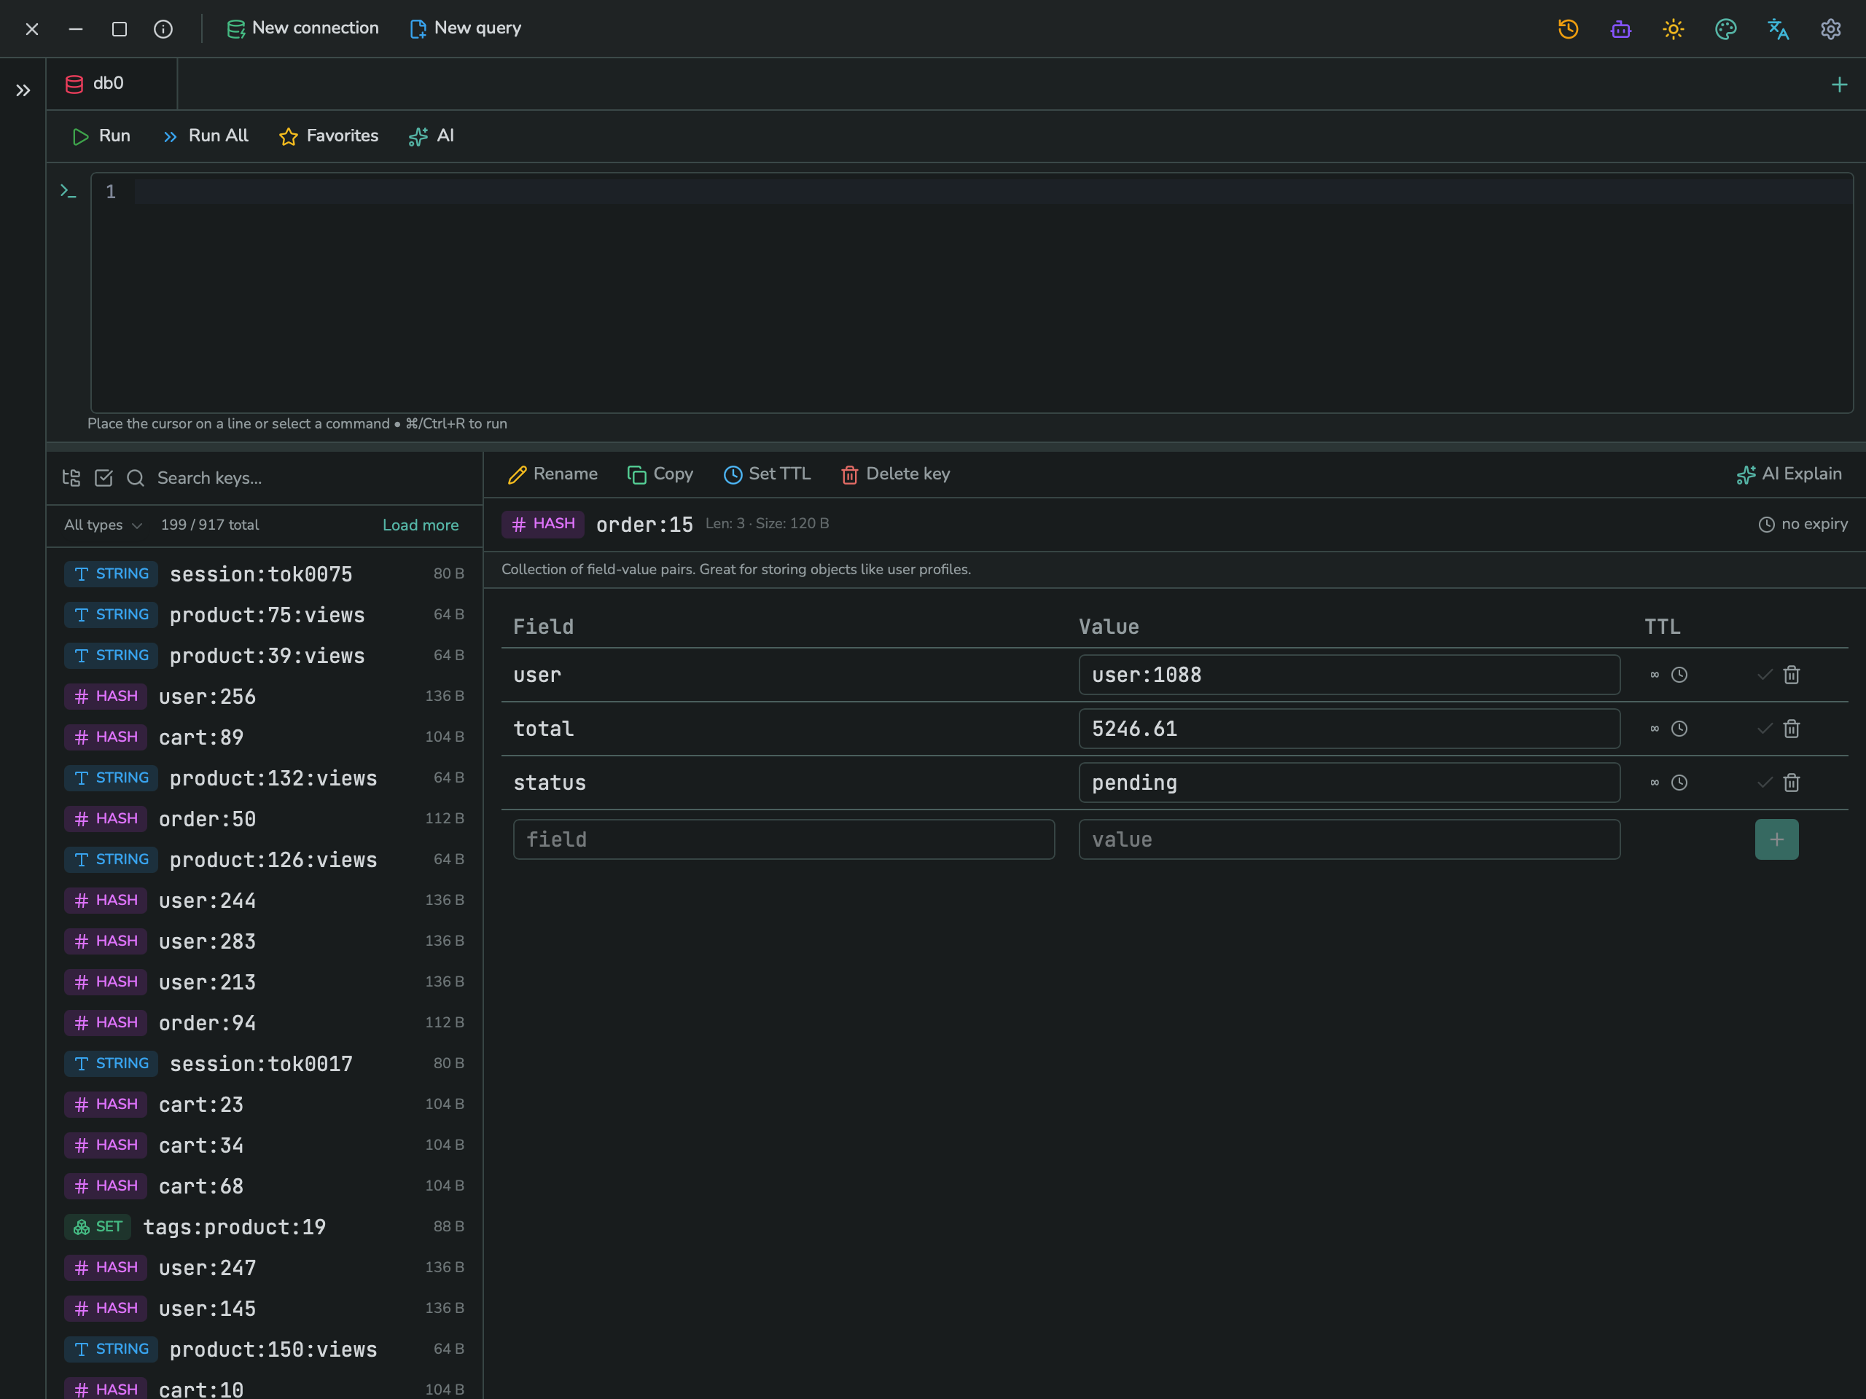This screenshot has width=1866, height=1399.
Task: Confirm checkmark on the total row
Action: [x=1765, y=729]
